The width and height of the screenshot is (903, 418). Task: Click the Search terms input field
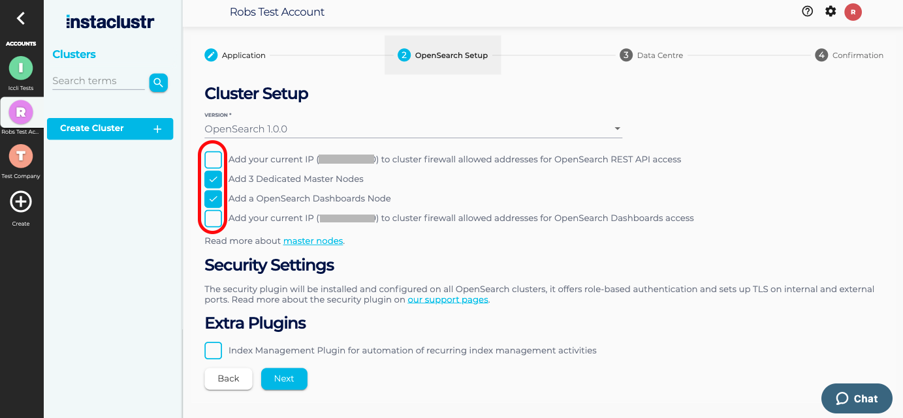99,82
